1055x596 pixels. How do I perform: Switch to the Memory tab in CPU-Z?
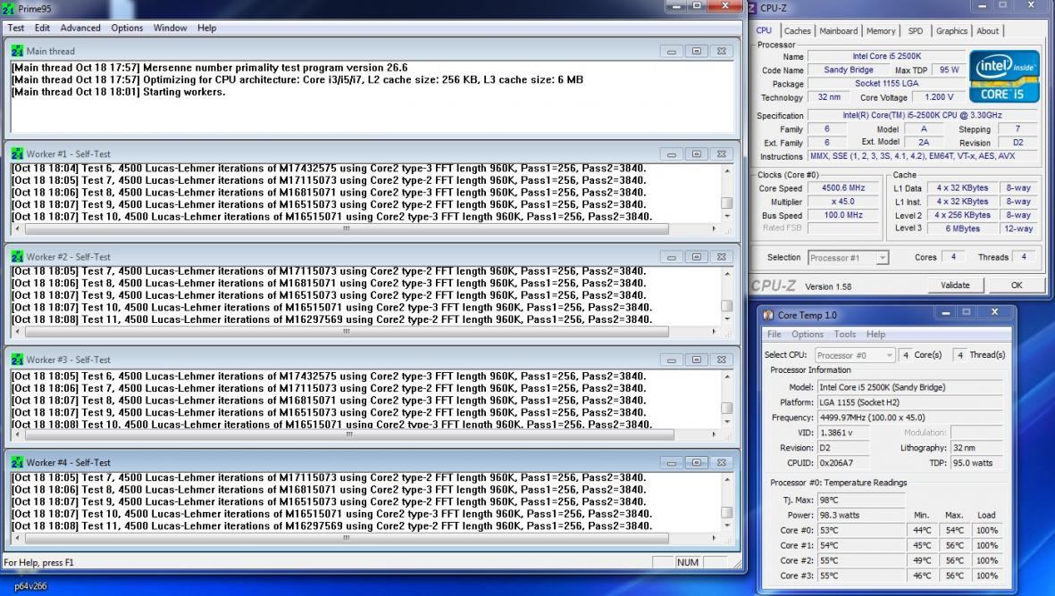coord(881,31)
